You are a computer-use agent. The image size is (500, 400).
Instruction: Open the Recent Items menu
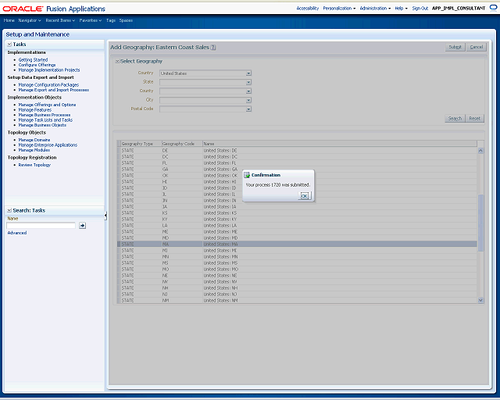point(60,20)
